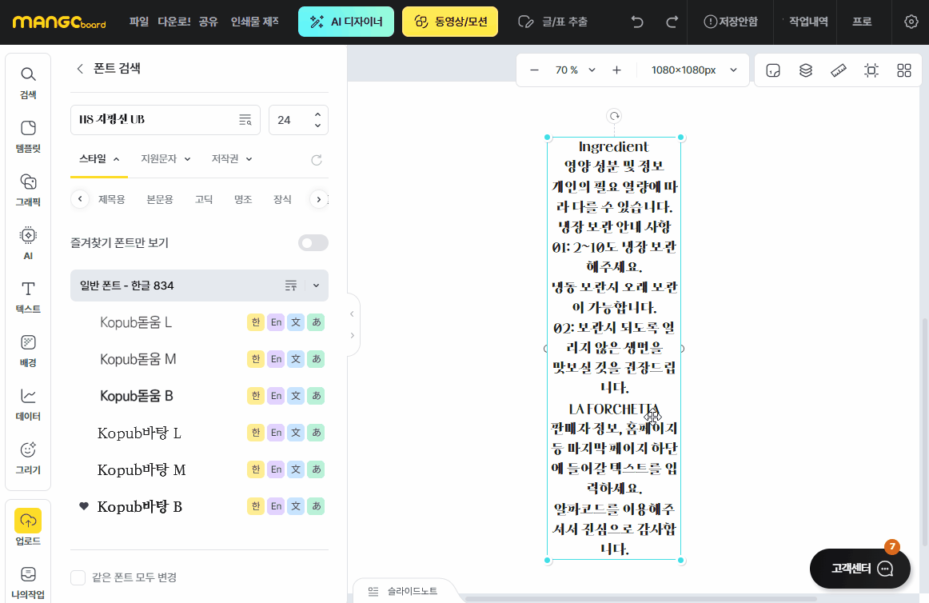The height and width of the screenshot is (603, 929).
Task: Open the 업로드 upload sidebar tool
Action: (x=28, y=528)
